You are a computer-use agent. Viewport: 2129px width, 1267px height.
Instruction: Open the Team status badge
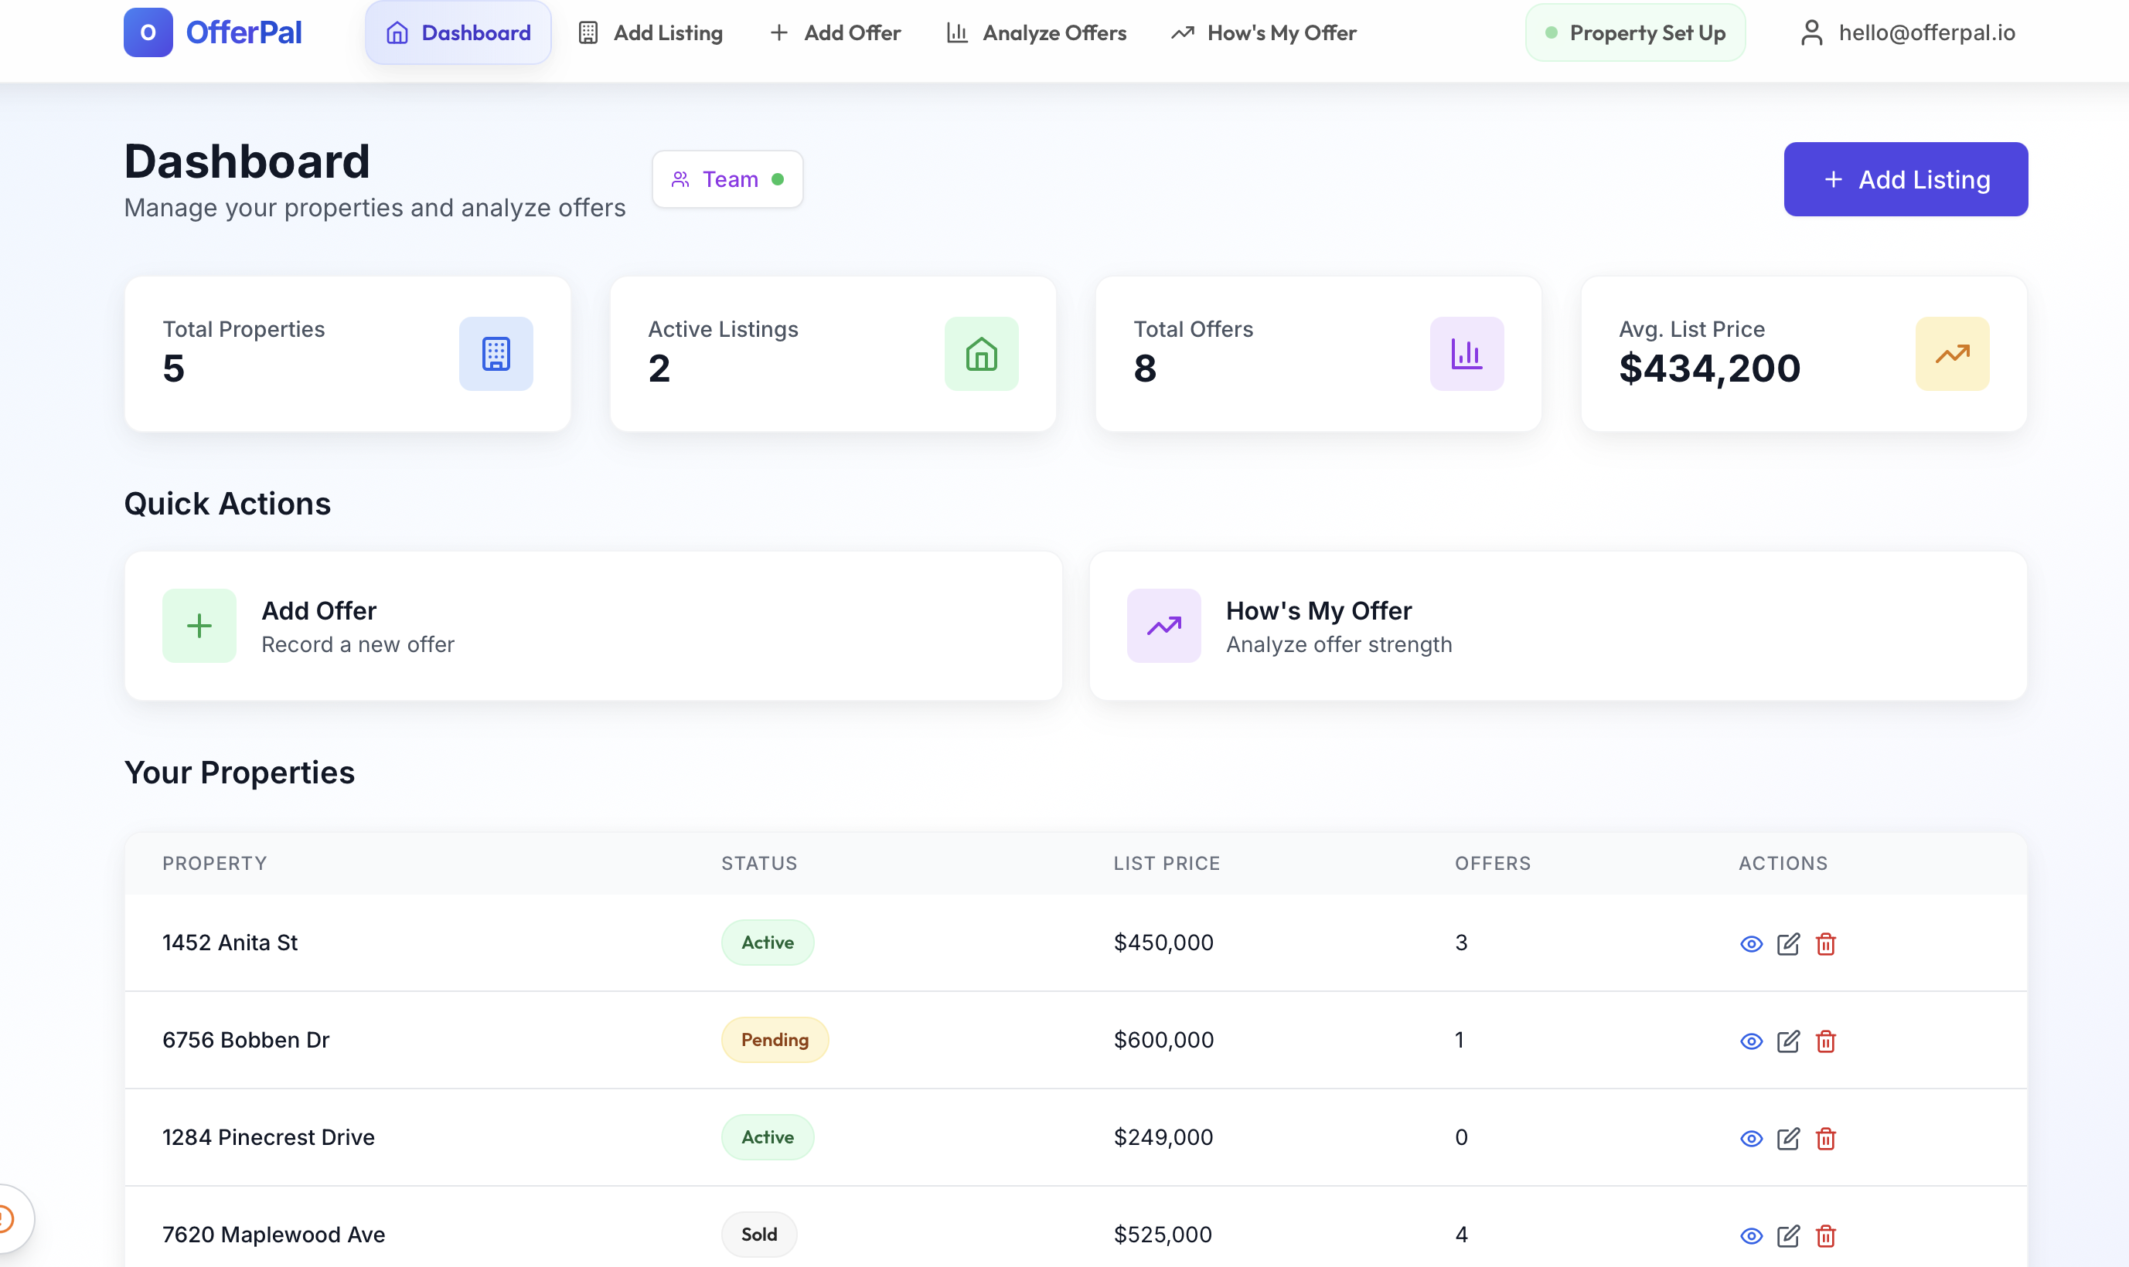(x=727, y=179)
